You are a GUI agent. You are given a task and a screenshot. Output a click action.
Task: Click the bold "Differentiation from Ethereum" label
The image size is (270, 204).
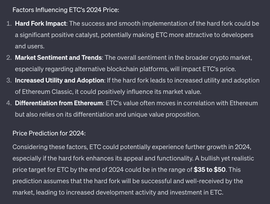pos(59,103)
